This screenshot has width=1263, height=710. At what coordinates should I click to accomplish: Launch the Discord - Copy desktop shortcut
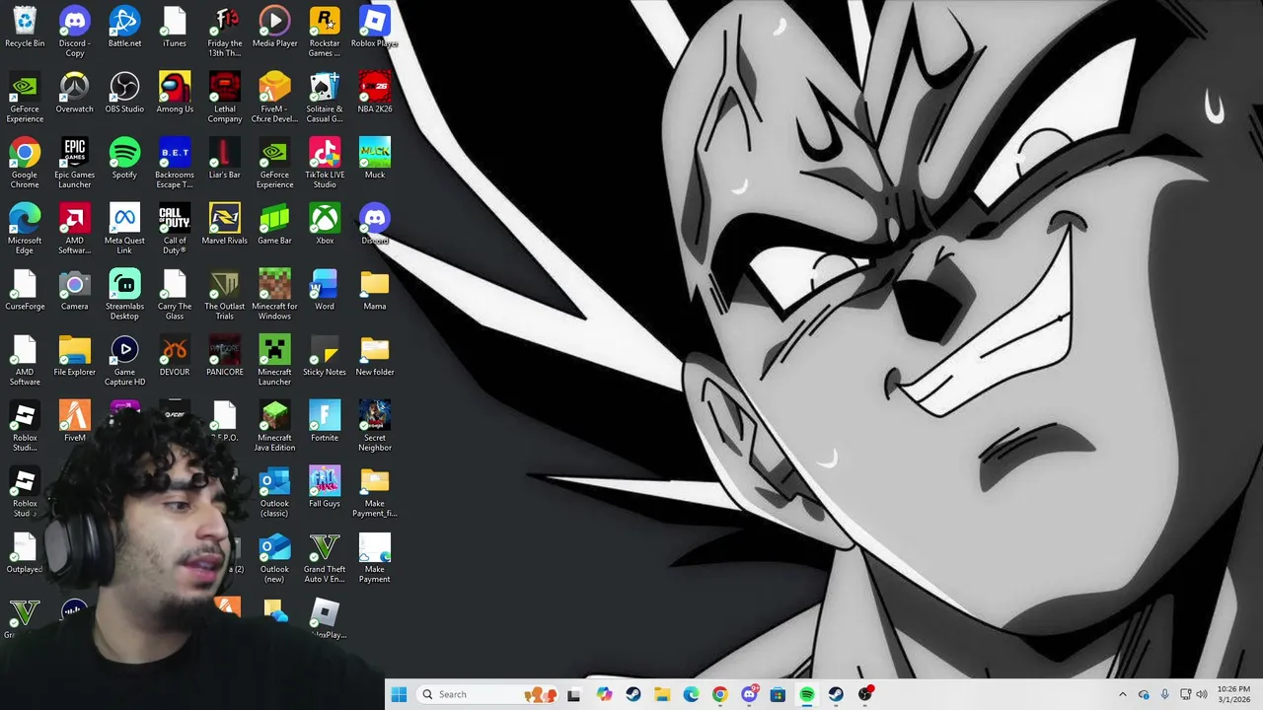[74, 32]
